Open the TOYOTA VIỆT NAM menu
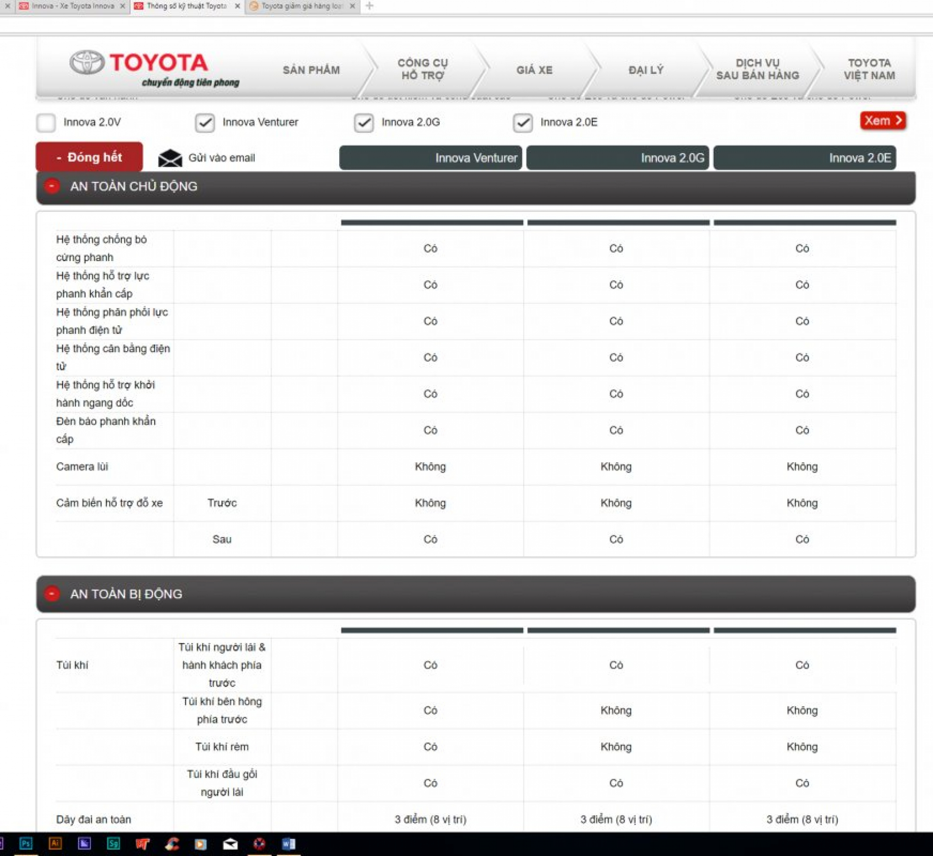 [x=869, y=69]
